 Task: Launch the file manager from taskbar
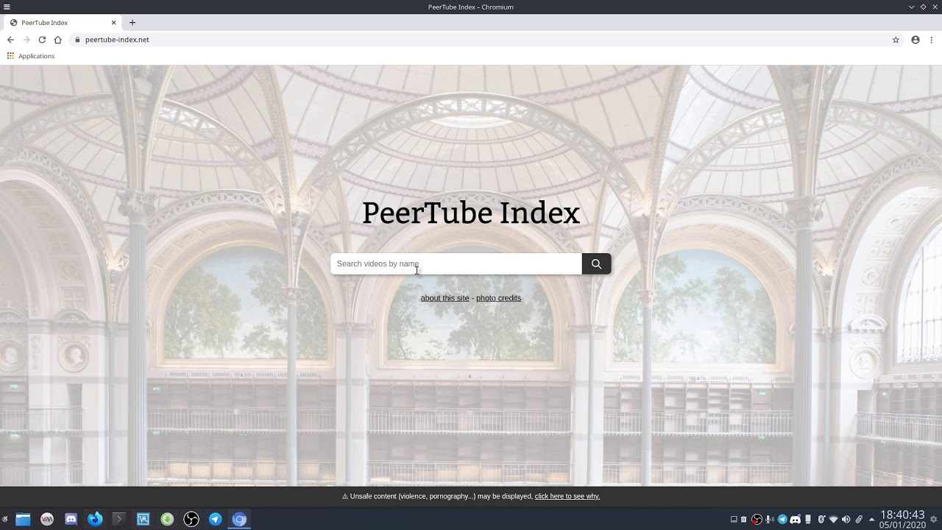tap(23, 520)
